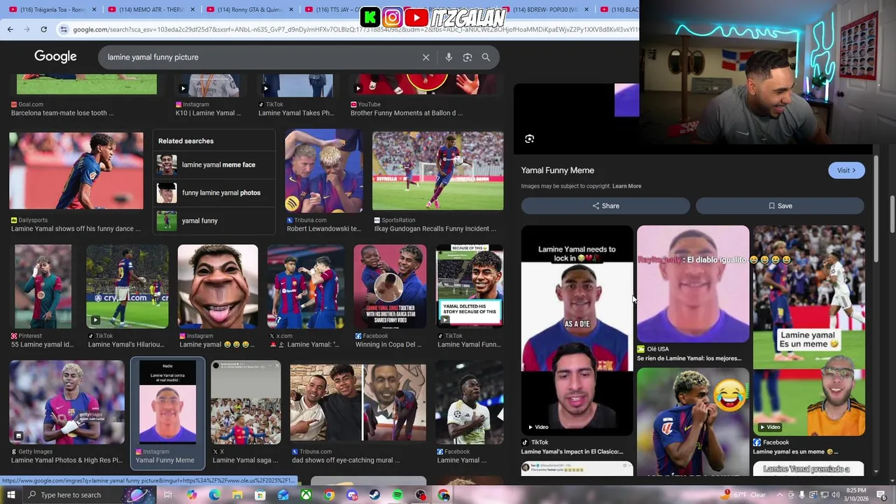Open Facebook Winning in Copa Del image

click(x=390, y=286)
